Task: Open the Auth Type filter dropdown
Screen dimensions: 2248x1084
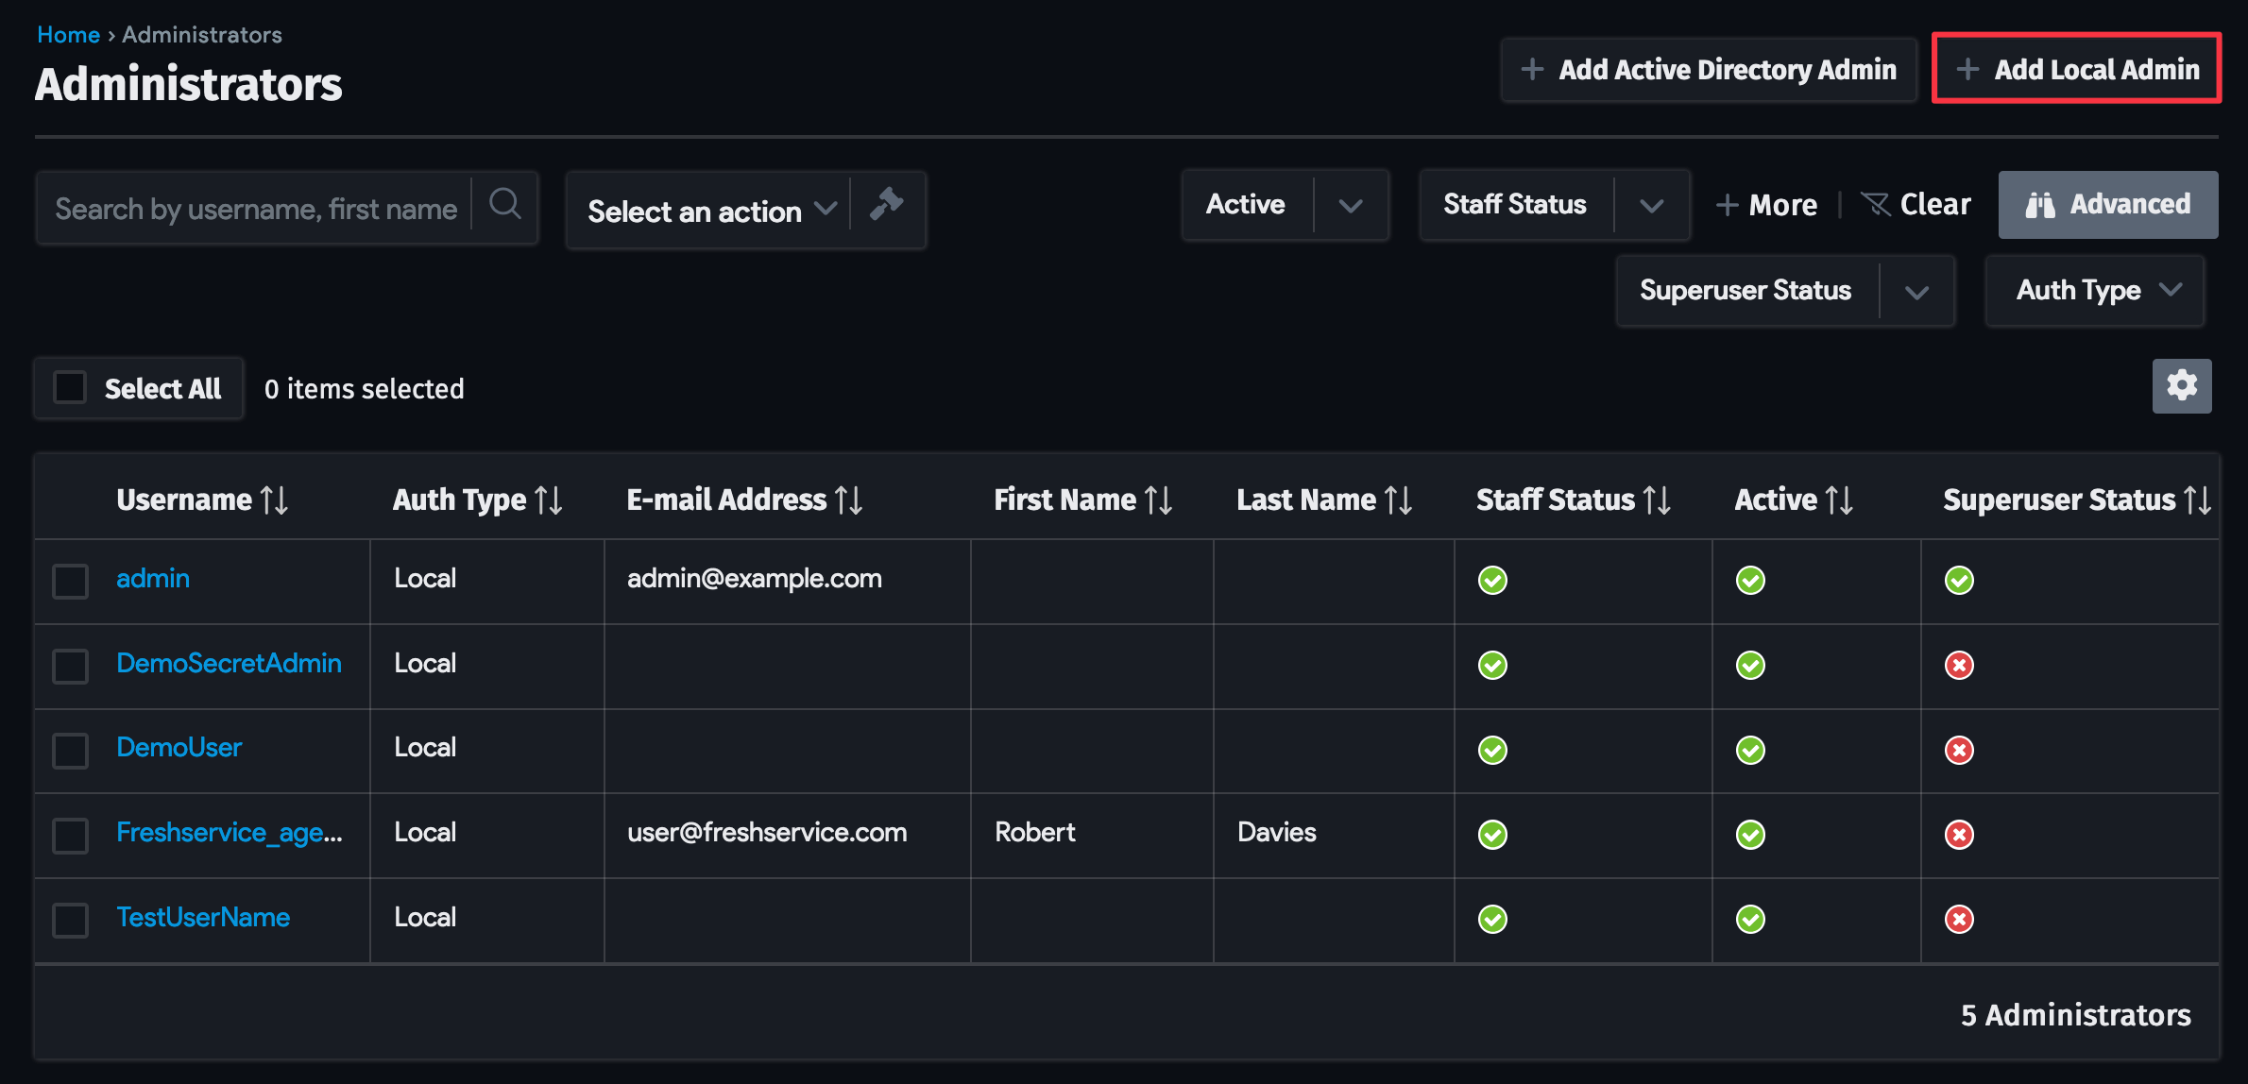Action: coord(2095,290)
